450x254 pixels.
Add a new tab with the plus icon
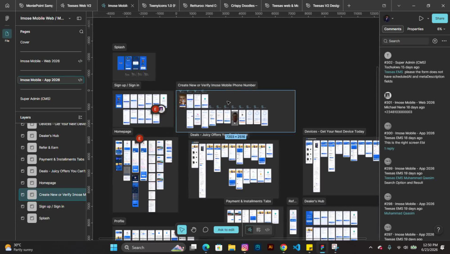click(349, 5)
